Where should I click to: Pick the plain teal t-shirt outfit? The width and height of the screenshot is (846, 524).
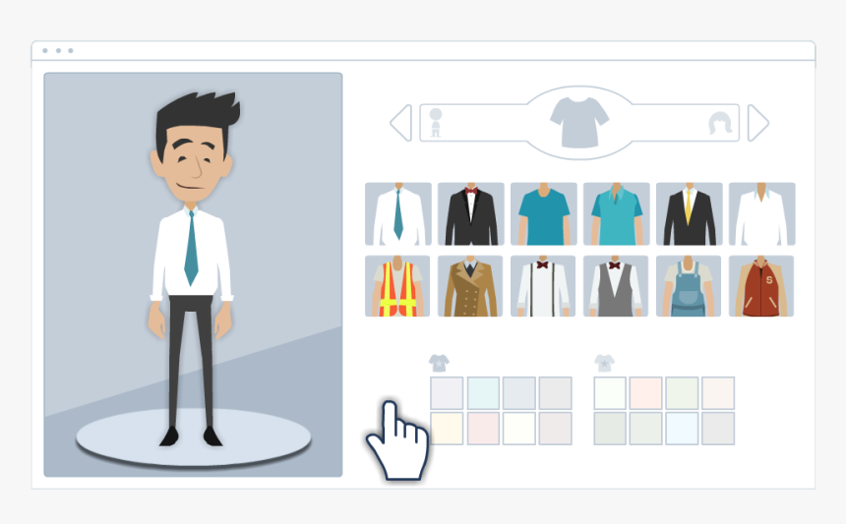point(544,214)
